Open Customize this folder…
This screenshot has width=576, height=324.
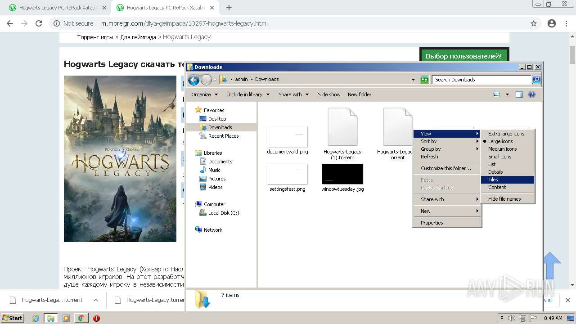[447, 168]
